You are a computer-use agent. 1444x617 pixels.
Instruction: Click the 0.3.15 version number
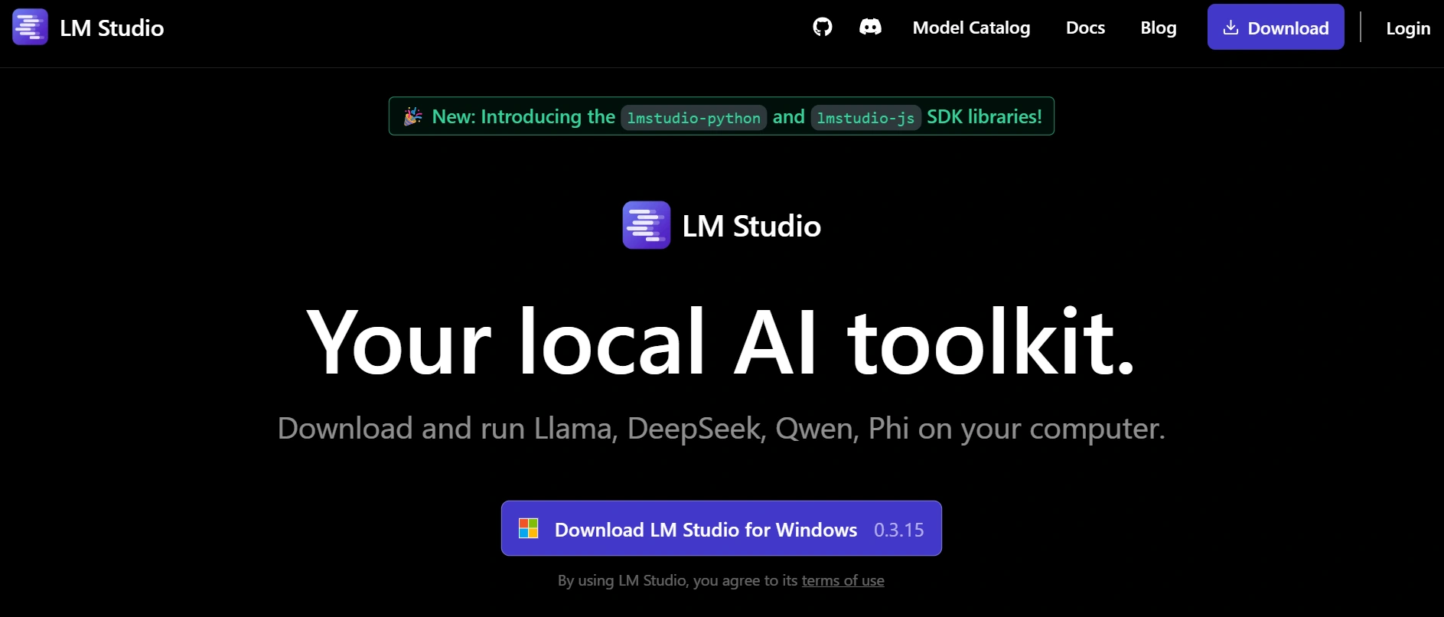tap(898, 530)
